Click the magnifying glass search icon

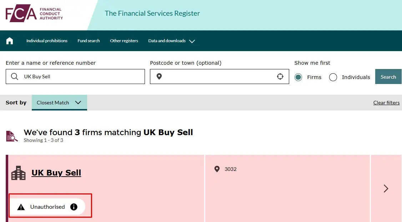pos(14,76)
